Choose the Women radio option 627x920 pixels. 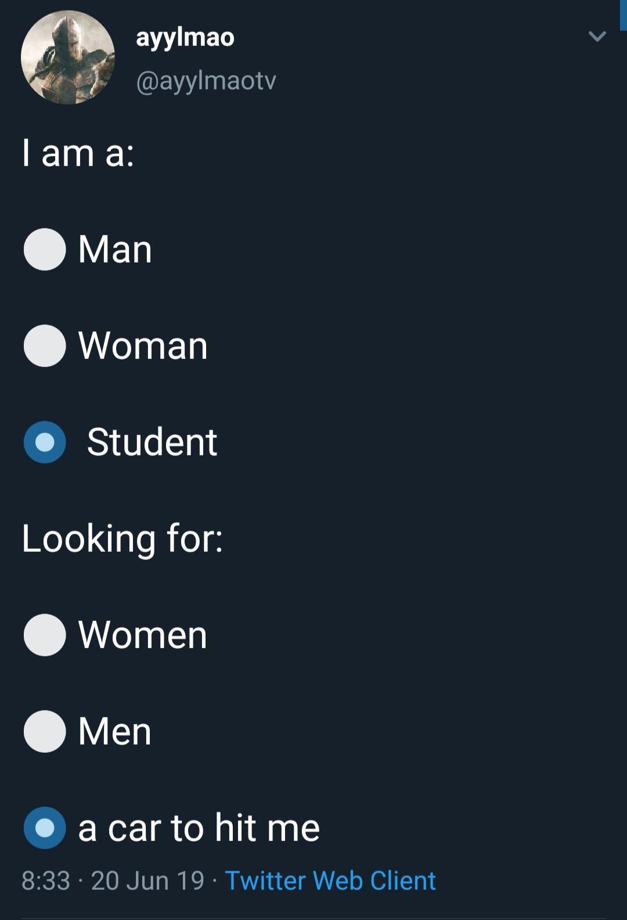pyautogui.click(x=45, y=635)
